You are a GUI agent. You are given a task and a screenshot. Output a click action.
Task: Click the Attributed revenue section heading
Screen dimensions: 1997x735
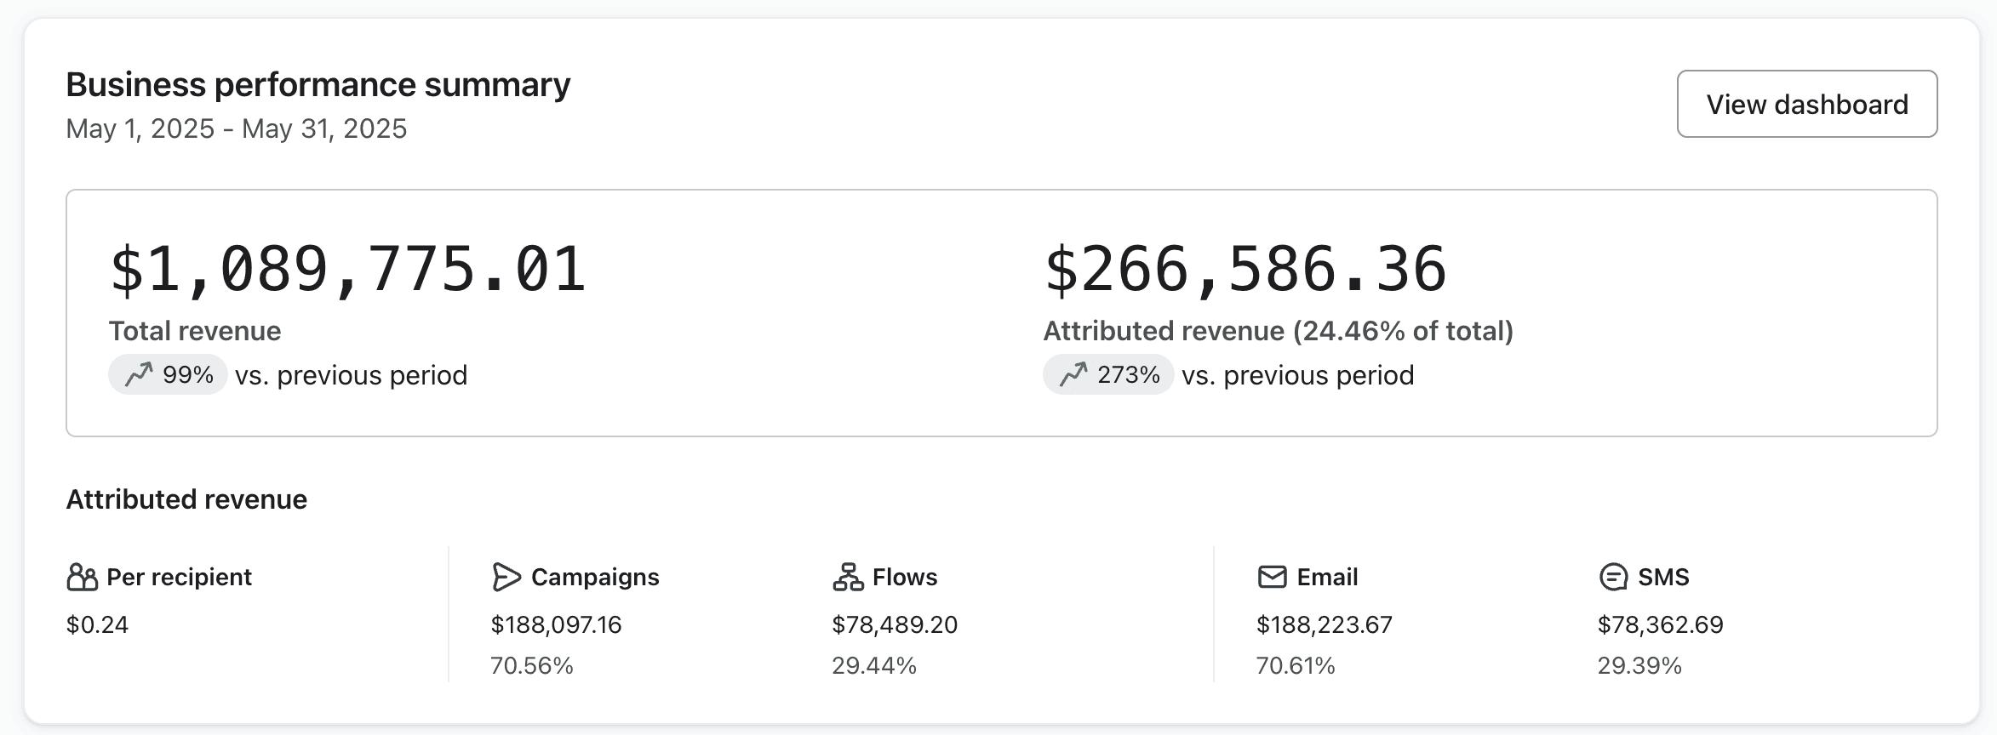point(186,499)
